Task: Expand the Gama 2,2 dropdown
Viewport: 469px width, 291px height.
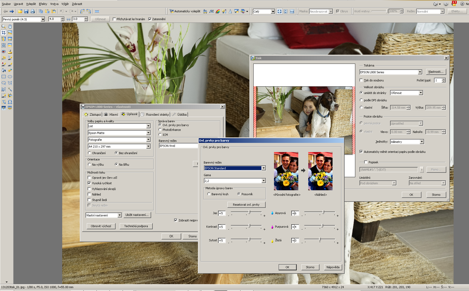Action: pos(264,181)
